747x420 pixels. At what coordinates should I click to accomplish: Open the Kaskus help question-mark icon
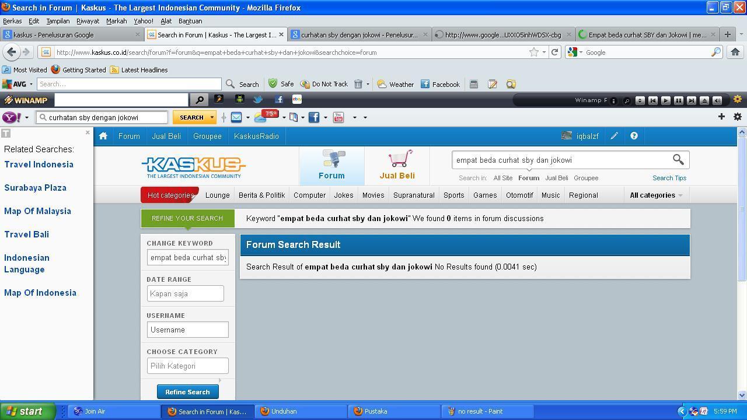point(634,136)
